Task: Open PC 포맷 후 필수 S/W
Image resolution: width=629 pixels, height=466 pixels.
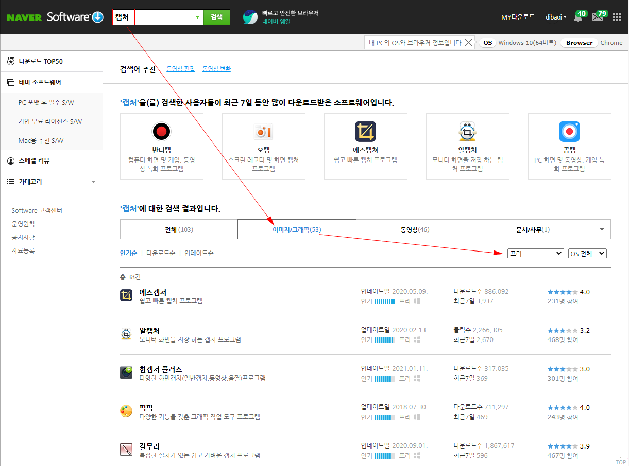Action: (46, 102)
